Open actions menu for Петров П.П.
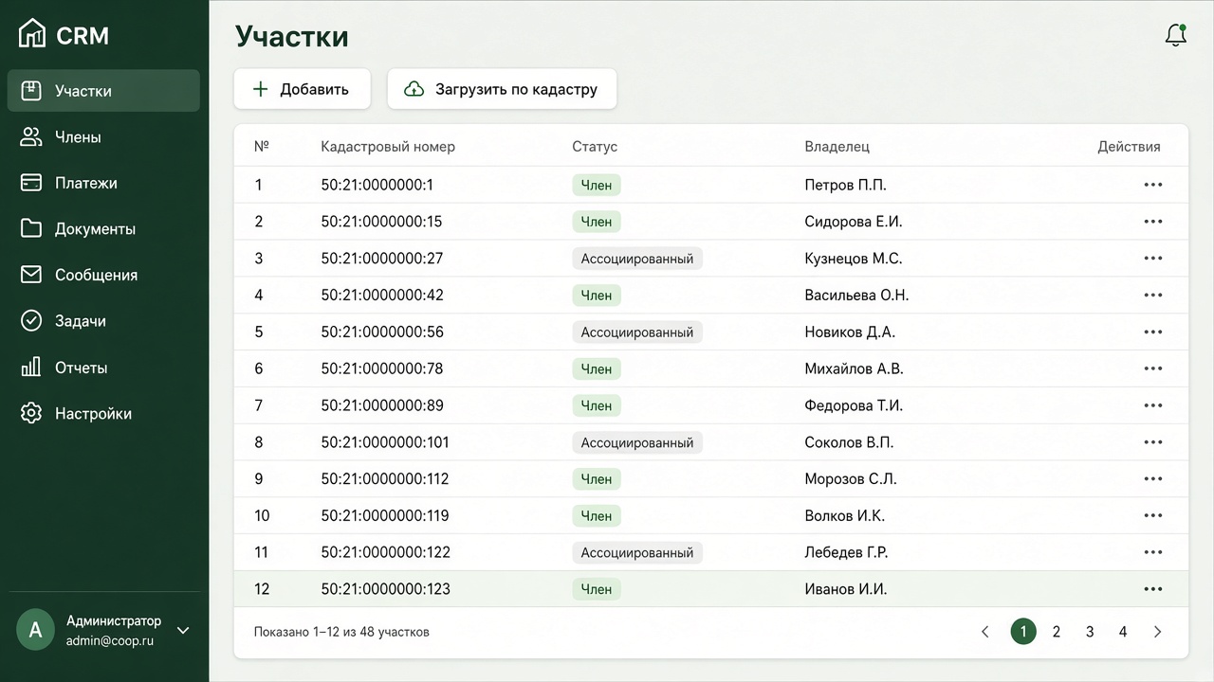The height and width of the screenshot is (682, 1214). (1153, 185)
